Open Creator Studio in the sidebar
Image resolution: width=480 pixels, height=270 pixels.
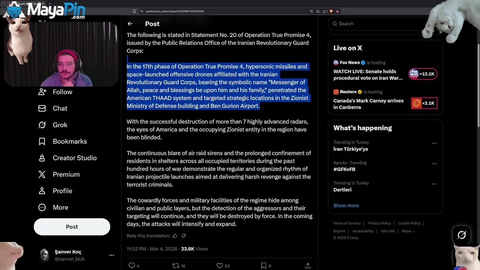pos(67,158)
